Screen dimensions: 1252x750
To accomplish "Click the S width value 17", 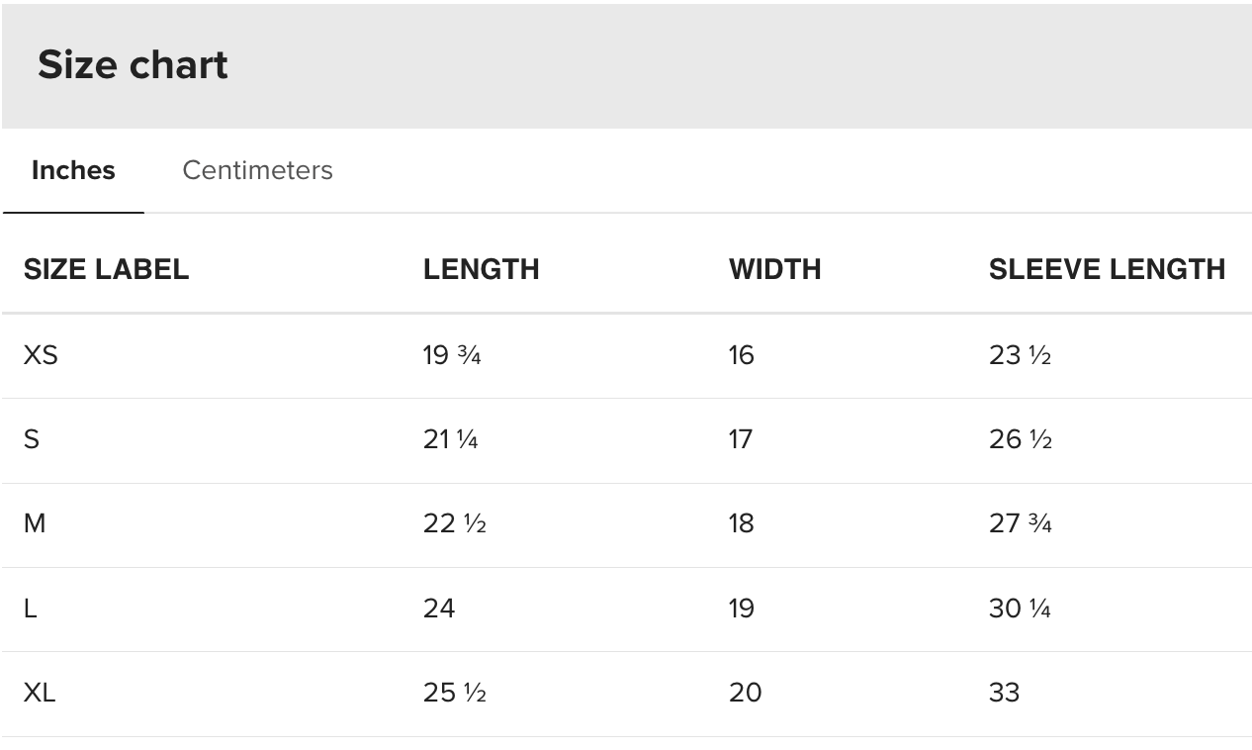I will (x=741, y=439).
